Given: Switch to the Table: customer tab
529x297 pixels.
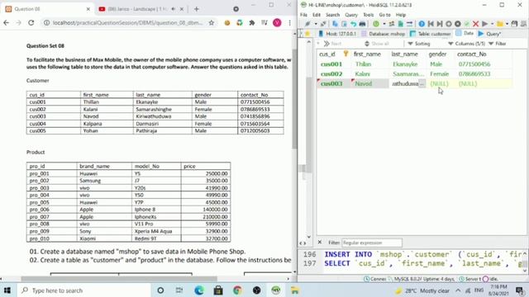Looking at the screenshot, I should [x=431, y=34].
